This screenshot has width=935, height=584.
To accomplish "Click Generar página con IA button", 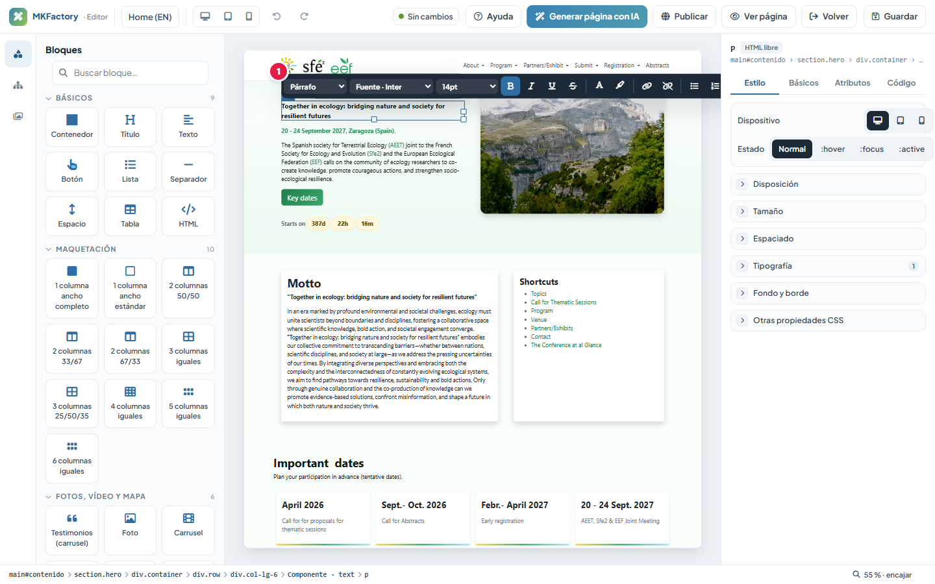I will pyautogui.click(x=587, y=16).
